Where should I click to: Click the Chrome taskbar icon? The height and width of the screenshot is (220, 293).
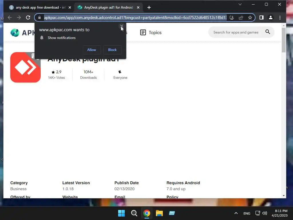(x=147, y=213)
